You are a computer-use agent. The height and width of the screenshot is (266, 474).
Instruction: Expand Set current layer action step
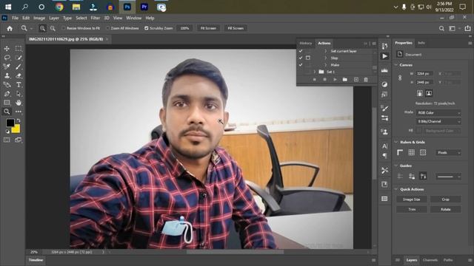coord(326,51)
